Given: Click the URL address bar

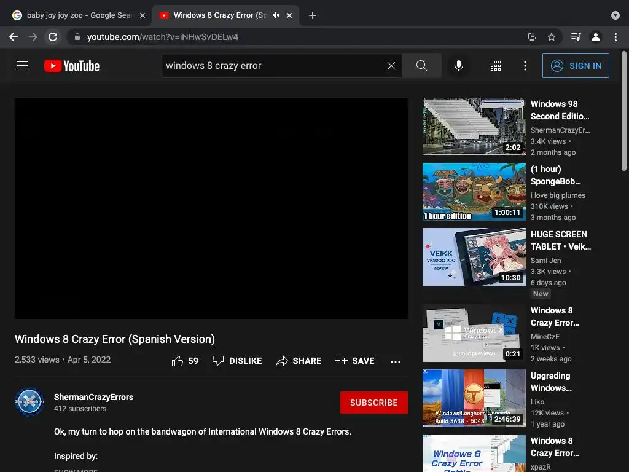Looking at the screenshot, I should (x=297, y=37).
